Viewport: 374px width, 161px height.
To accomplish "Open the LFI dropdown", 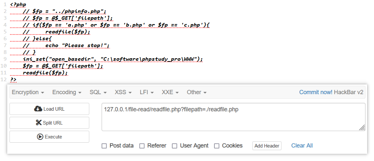I will (147, 92).
